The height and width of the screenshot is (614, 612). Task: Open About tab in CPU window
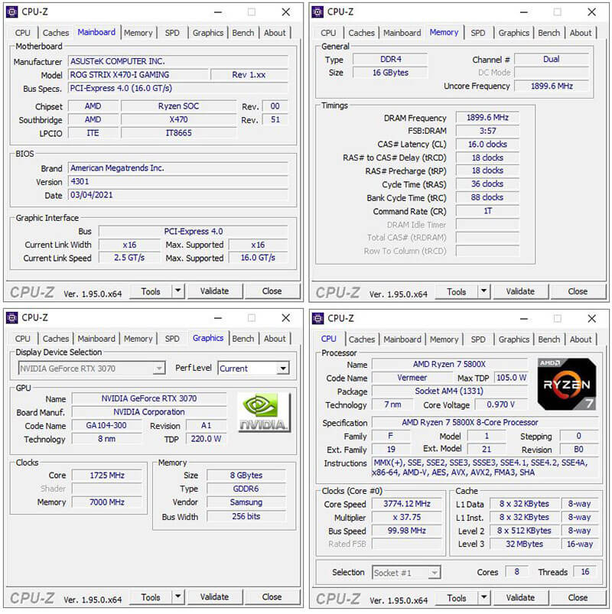[x=581, y=339]
